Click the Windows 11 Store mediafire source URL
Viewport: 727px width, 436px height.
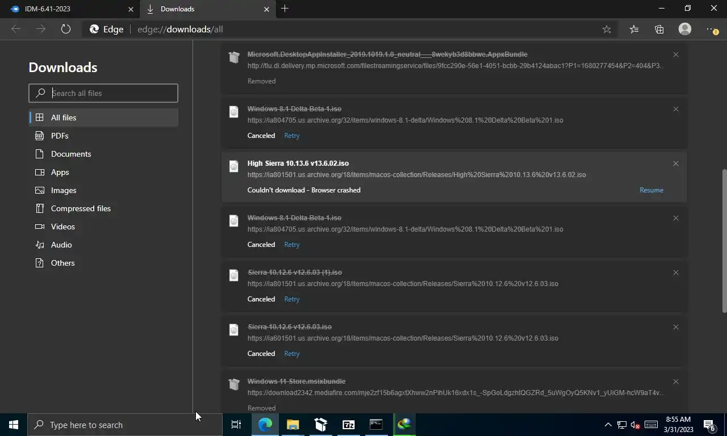pyautogui.click(x=456, y=393)
